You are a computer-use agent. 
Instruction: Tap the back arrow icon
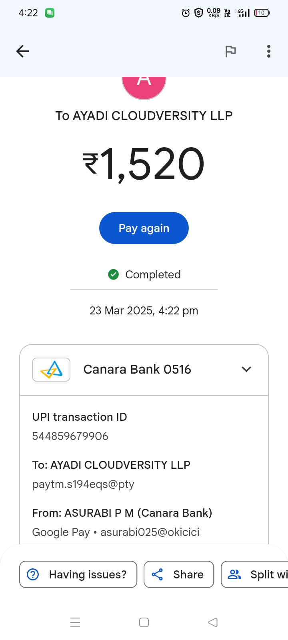pyautogui.click(x=22, y=51)
